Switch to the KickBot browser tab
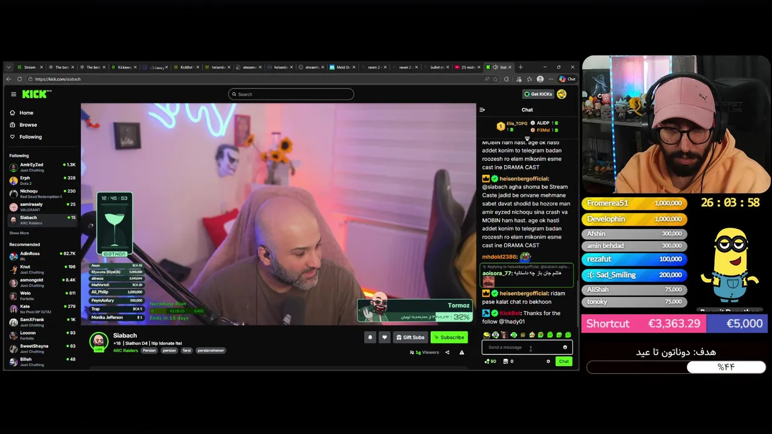The height and width of the screenshot is (434, 772). click(x=186, y=67)
